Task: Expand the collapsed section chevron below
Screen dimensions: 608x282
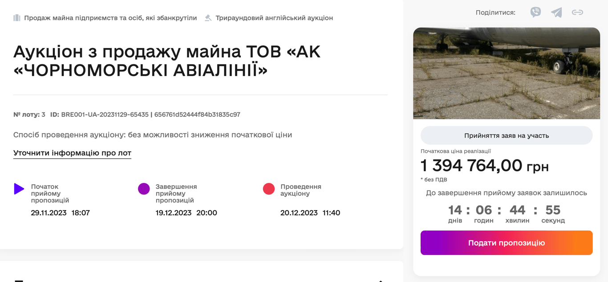Action: click(x=381, y=280)
